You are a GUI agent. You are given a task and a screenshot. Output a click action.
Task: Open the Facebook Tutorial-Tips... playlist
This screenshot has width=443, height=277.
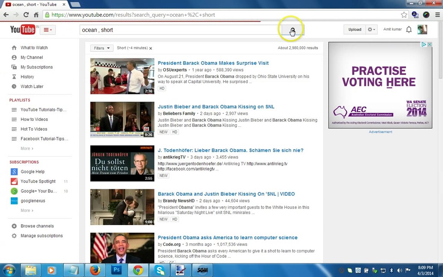tap(44, 139)
